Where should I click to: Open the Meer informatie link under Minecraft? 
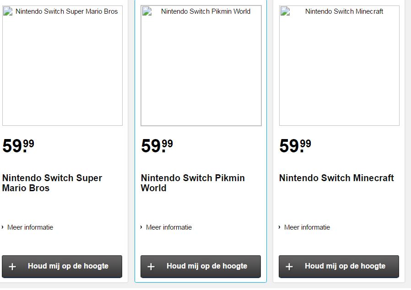point(307,227)
